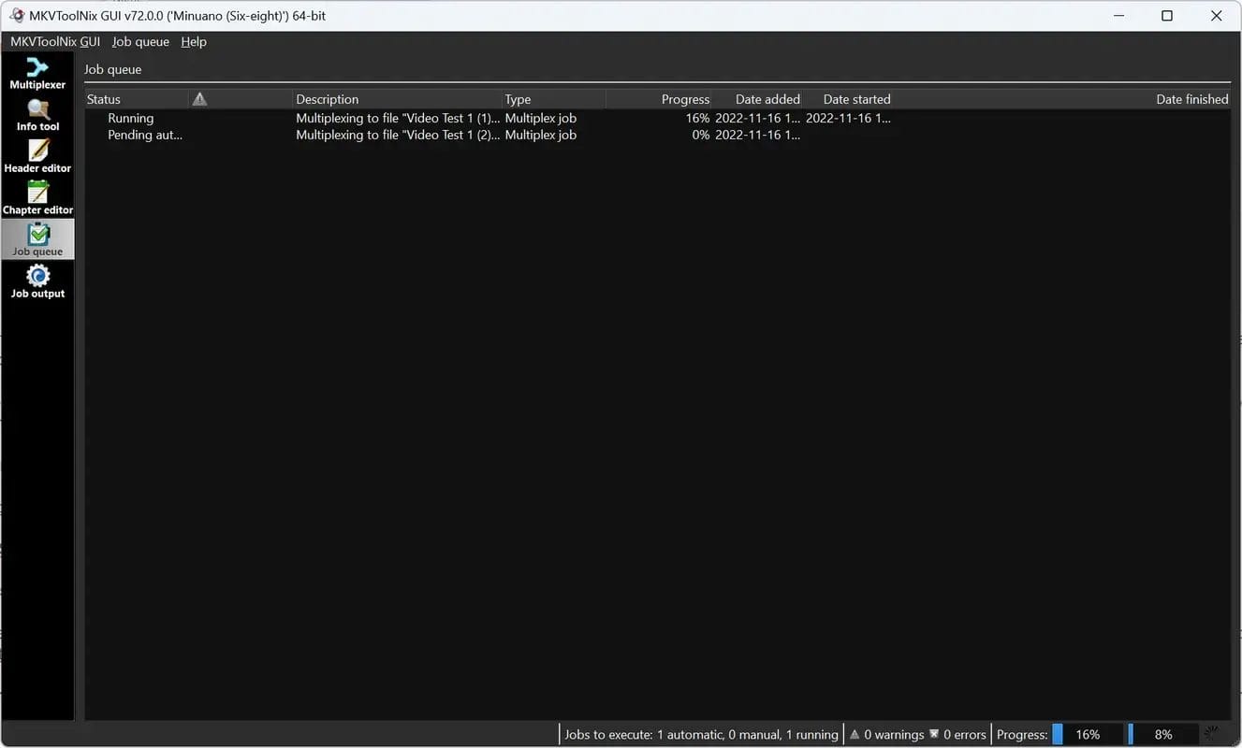The height and width of the screenshot is (748, 1242).
Task: Open the MKVToolNix GUI menu
Action: coord(55,42)
